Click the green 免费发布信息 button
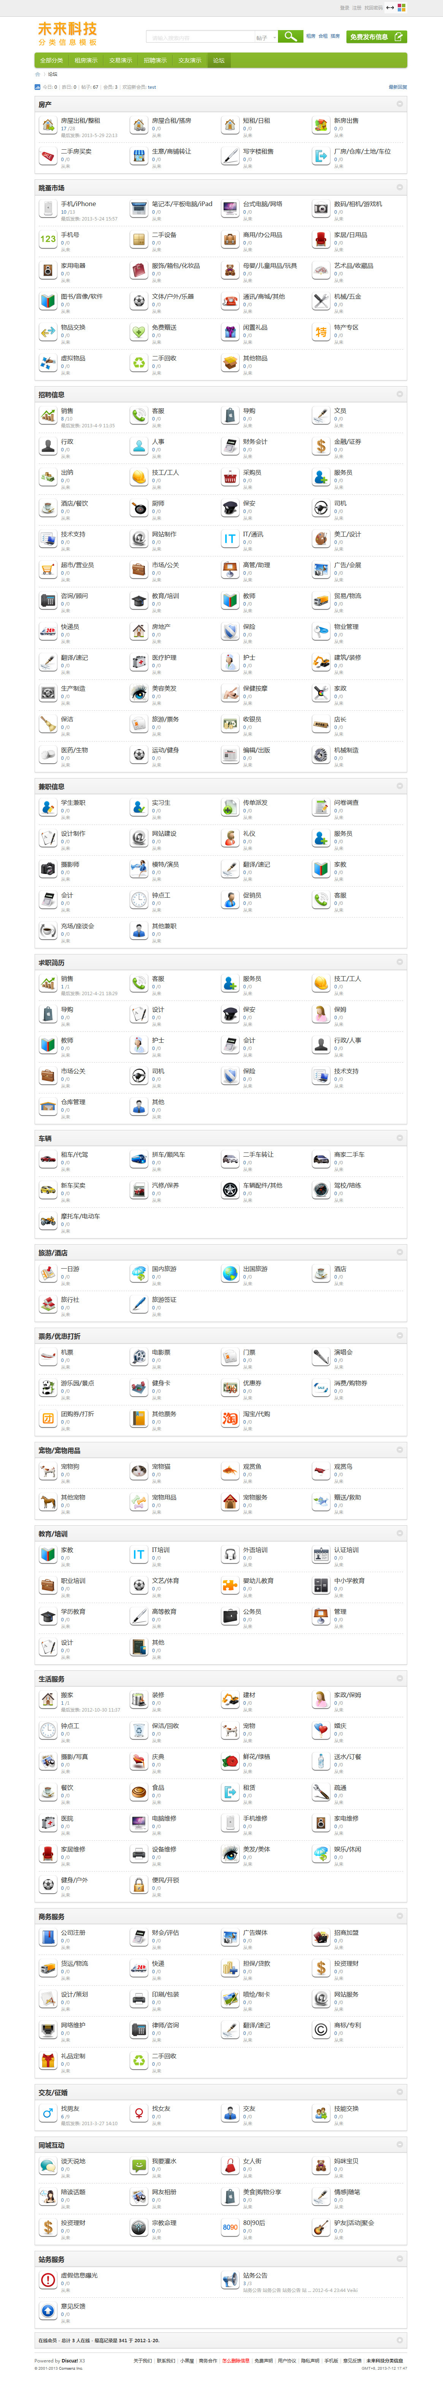The image size is (443, 2391). point(376,37)
